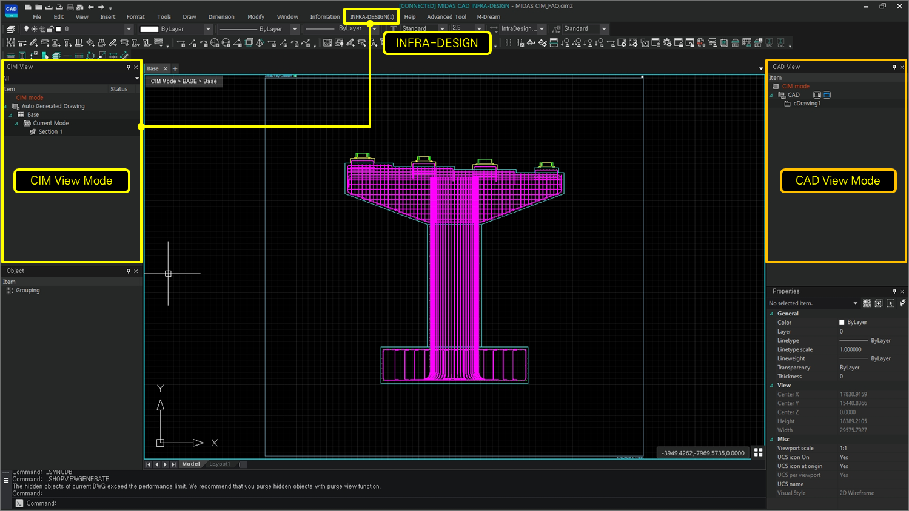Image resolution: width=909 pixels, height=511 pixels.
Task: Select the Model tab
Action: tap(191, 464)
